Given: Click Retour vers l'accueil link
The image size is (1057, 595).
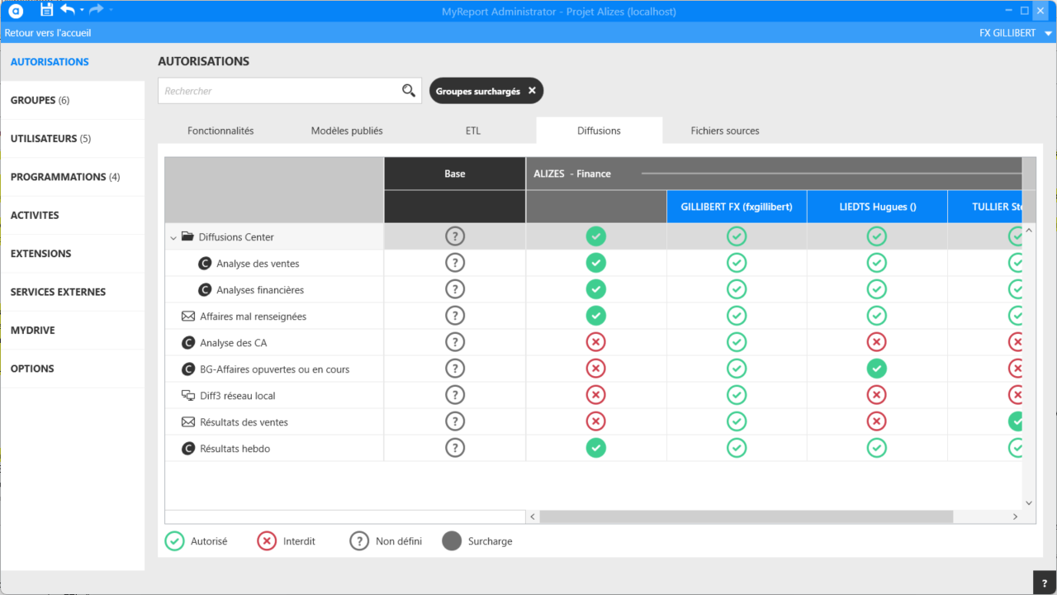Looking at the screenshot, I should [x=48, y=33].
